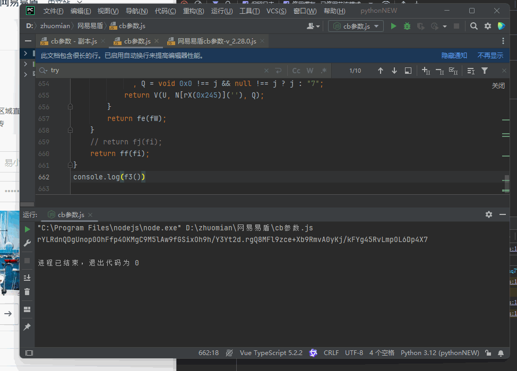Image resolution: width=517 pixels, height=371 pixels.
Task: Click the filter search results funnel icon
Action: (485, 71)
